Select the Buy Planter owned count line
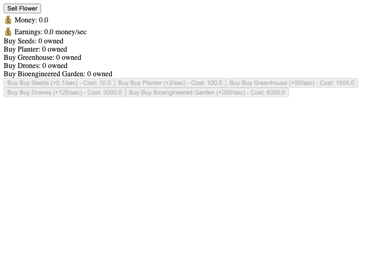This screenshot has height=274, width=365. (36, 49)
